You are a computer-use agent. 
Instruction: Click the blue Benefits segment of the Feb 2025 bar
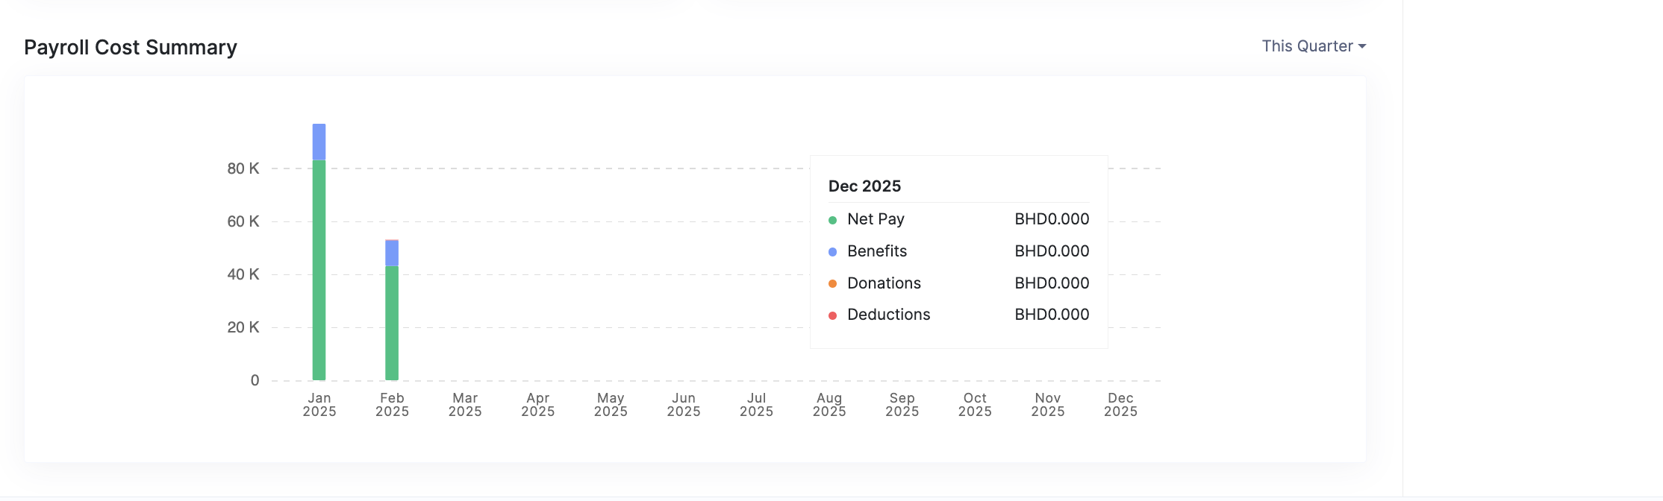tap(392, 253)
